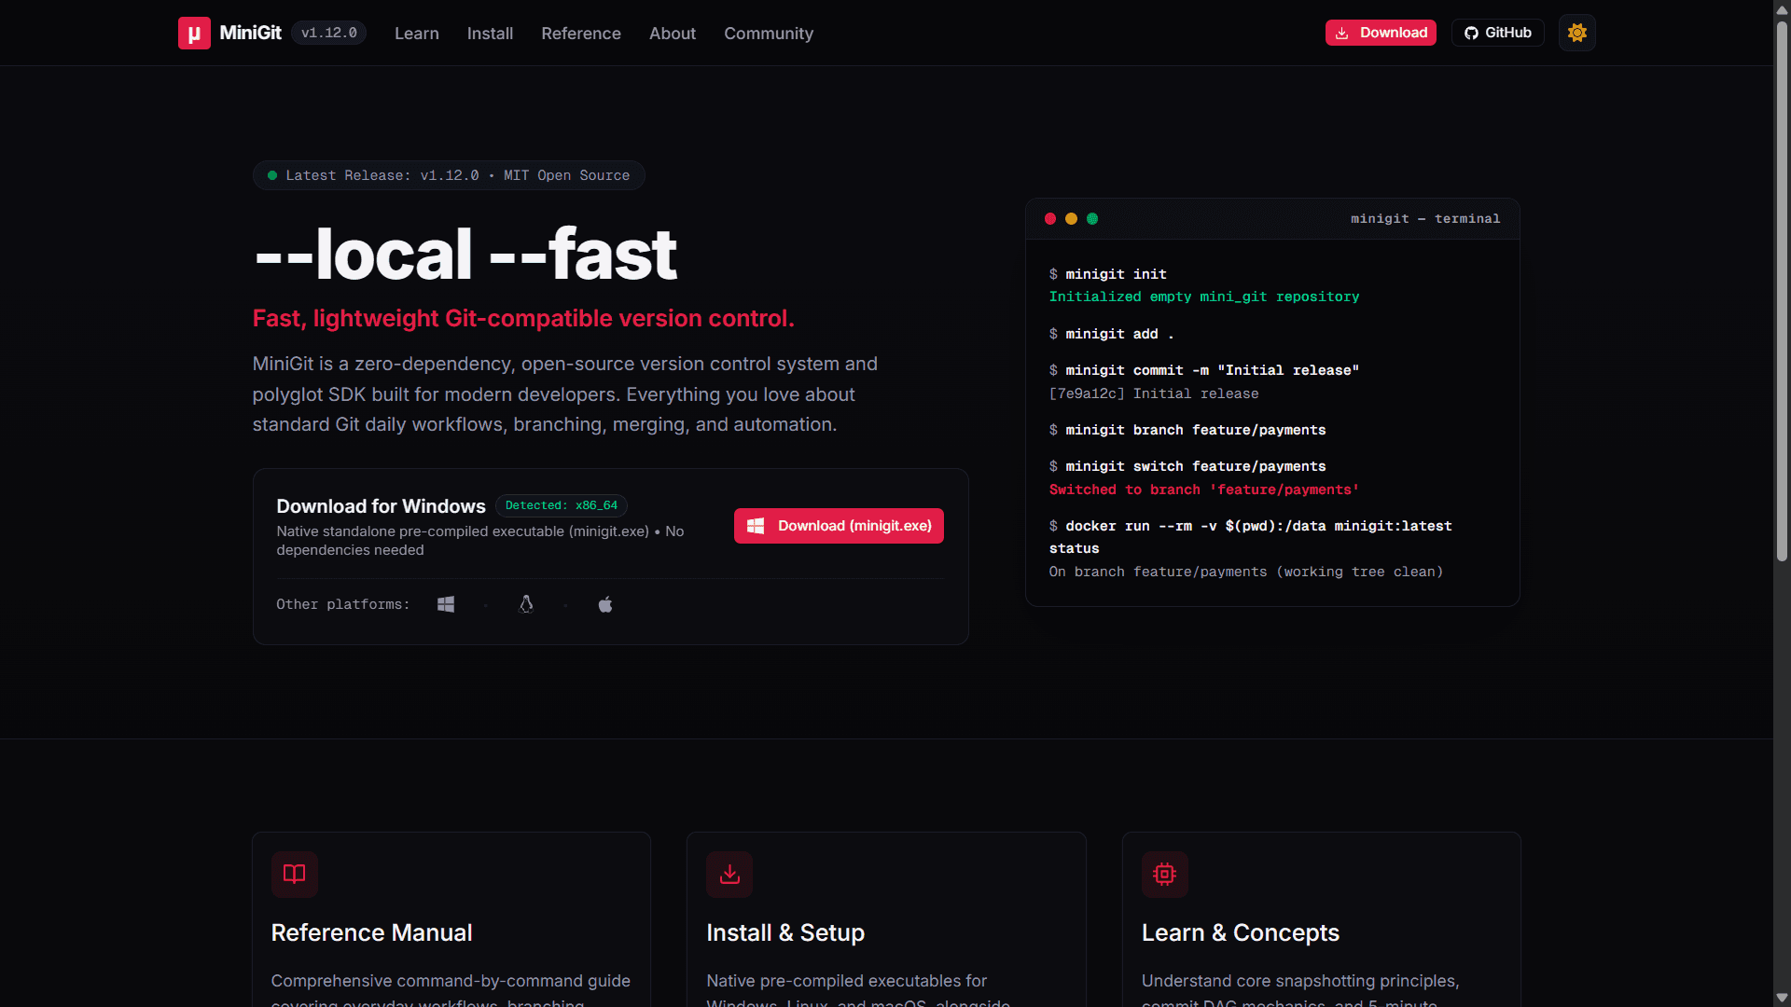
Task: Click the MiniGit red logo icon
Action: (194, 34)
